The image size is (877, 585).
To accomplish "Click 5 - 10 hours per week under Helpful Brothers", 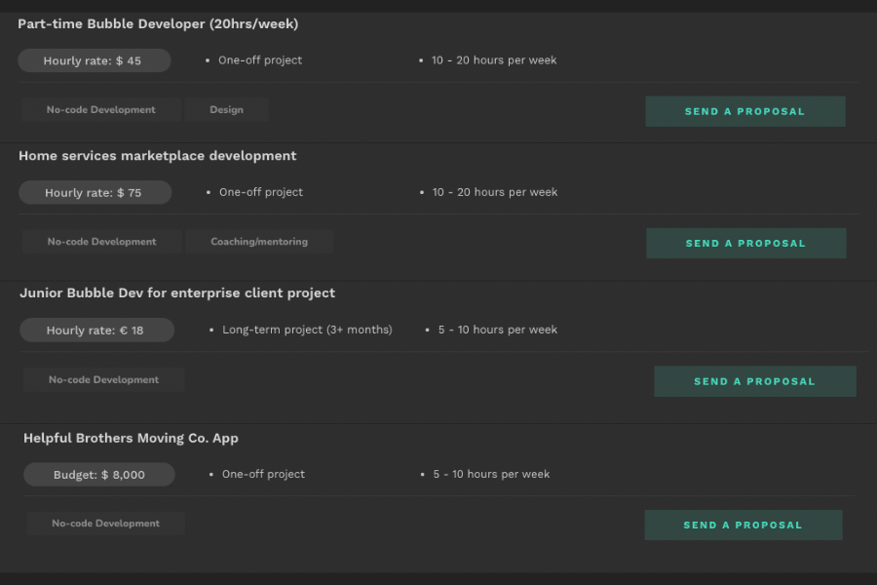I will [x=491, y=474].
